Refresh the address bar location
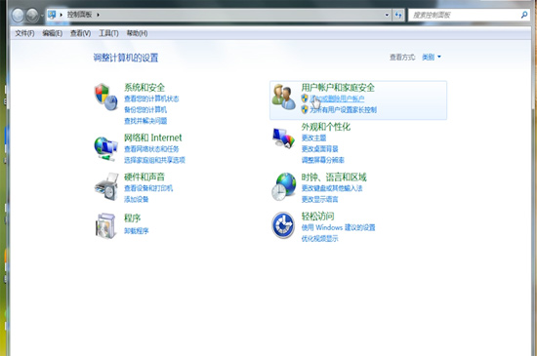The height and width of the screenshot is (356, 537). pyautogui.click(x=398, y=15)
